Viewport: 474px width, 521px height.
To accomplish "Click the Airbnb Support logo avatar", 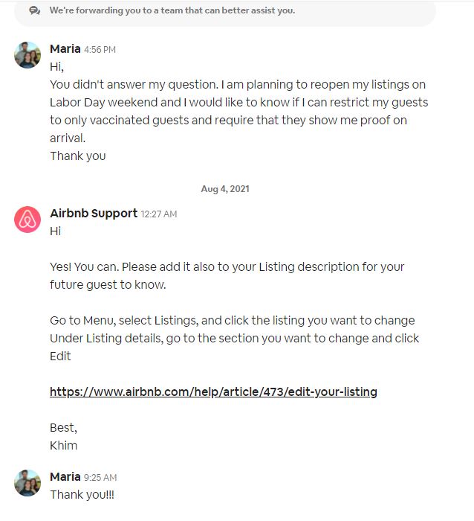I will (x=27, y=220).
